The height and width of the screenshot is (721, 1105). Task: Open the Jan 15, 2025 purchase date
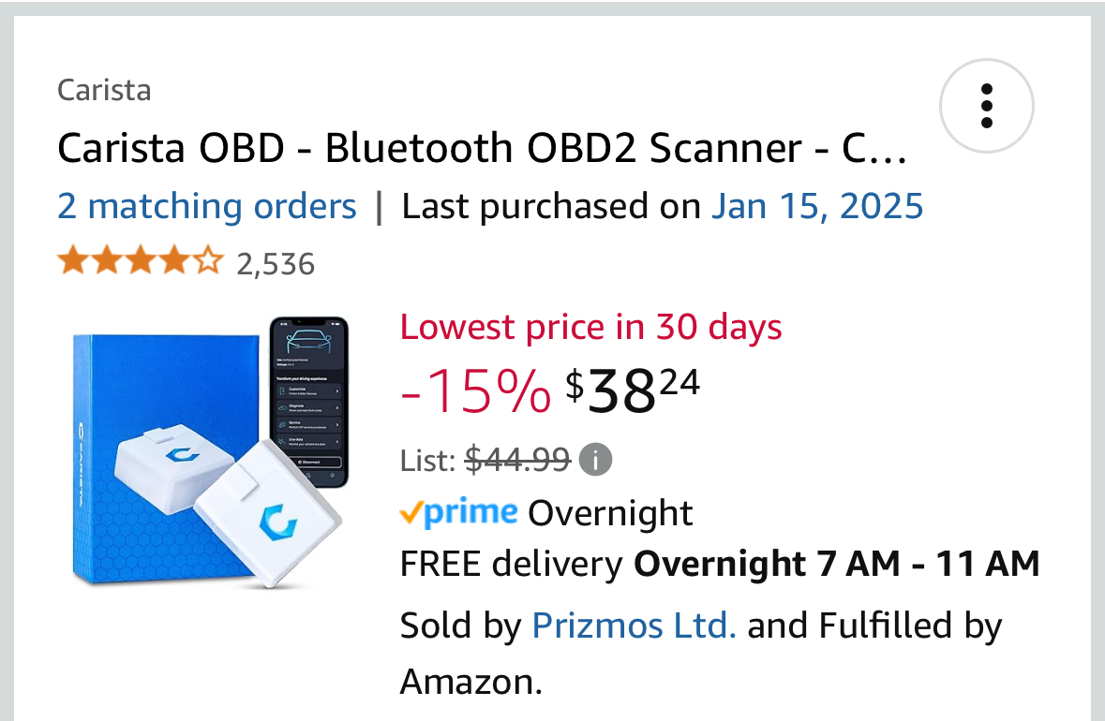coord(817,206)
